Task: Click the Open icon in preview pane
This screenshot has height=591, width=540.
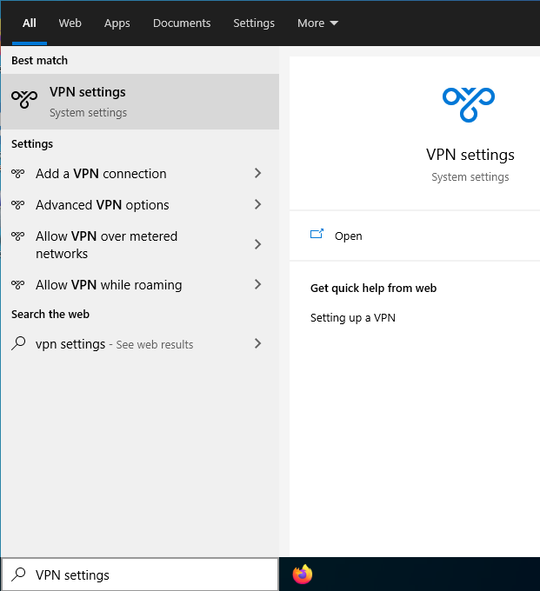Action: 317,234
